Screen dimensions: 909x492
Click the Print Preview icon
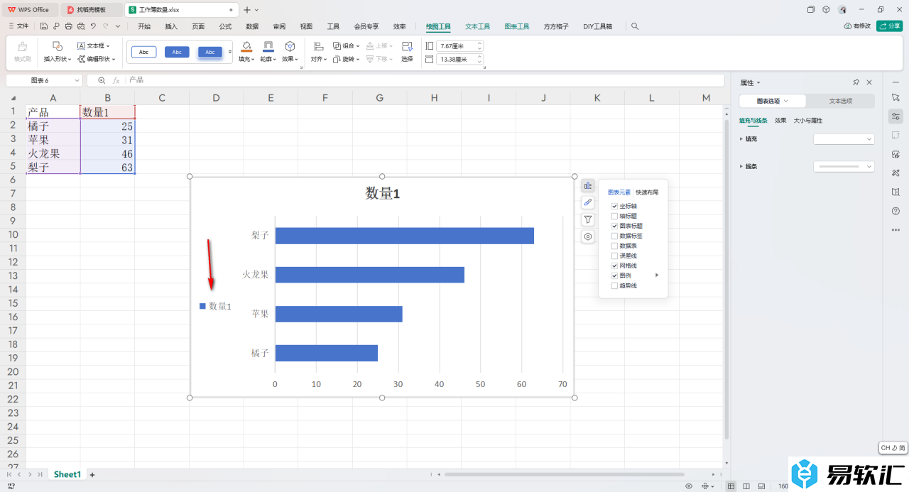pos(80,26)
